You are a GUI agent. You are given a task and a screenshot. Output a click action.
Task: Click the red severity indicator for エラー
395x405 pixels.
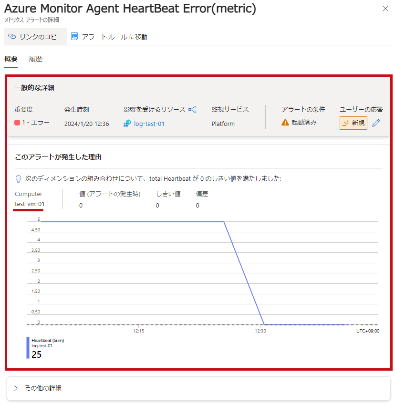[17, 123]
